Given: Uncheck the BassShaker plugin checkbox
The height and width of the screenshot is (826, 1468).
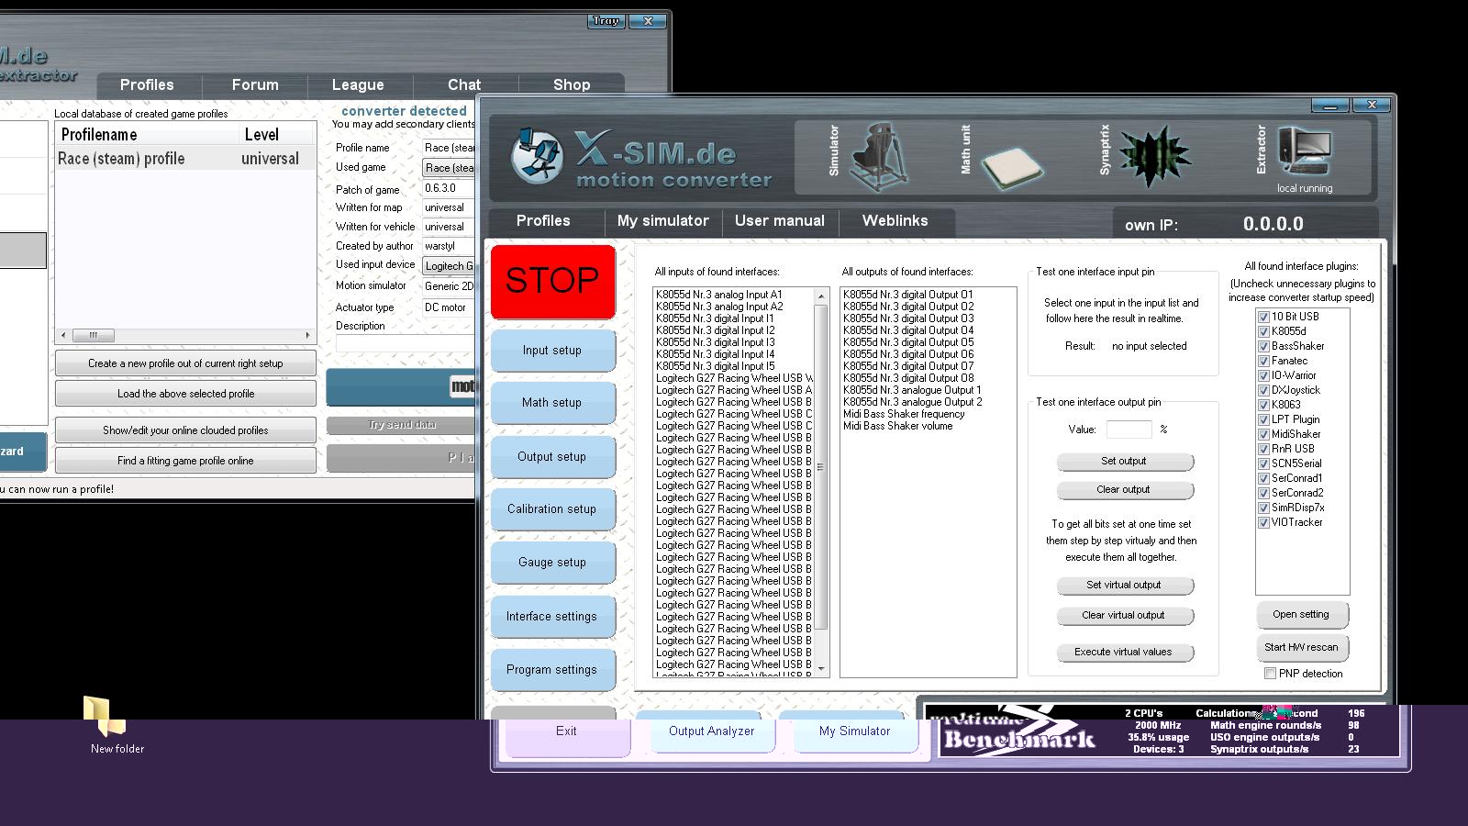Looking at the screenshot, I should (1263, 346).
